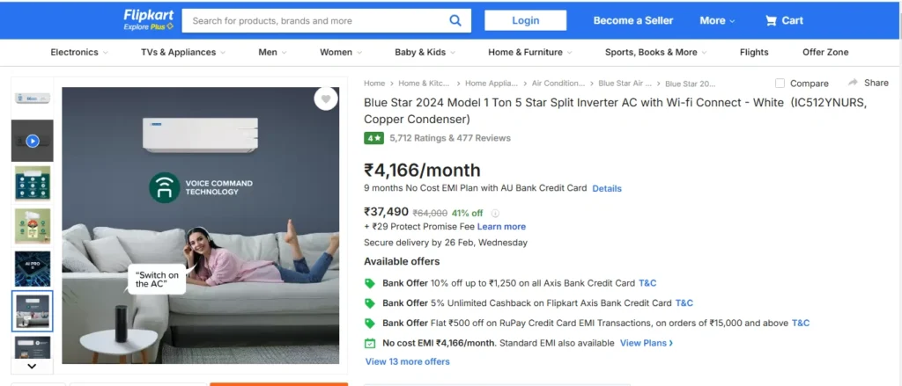Select the green features grid thumbnail

pos(33,183)
